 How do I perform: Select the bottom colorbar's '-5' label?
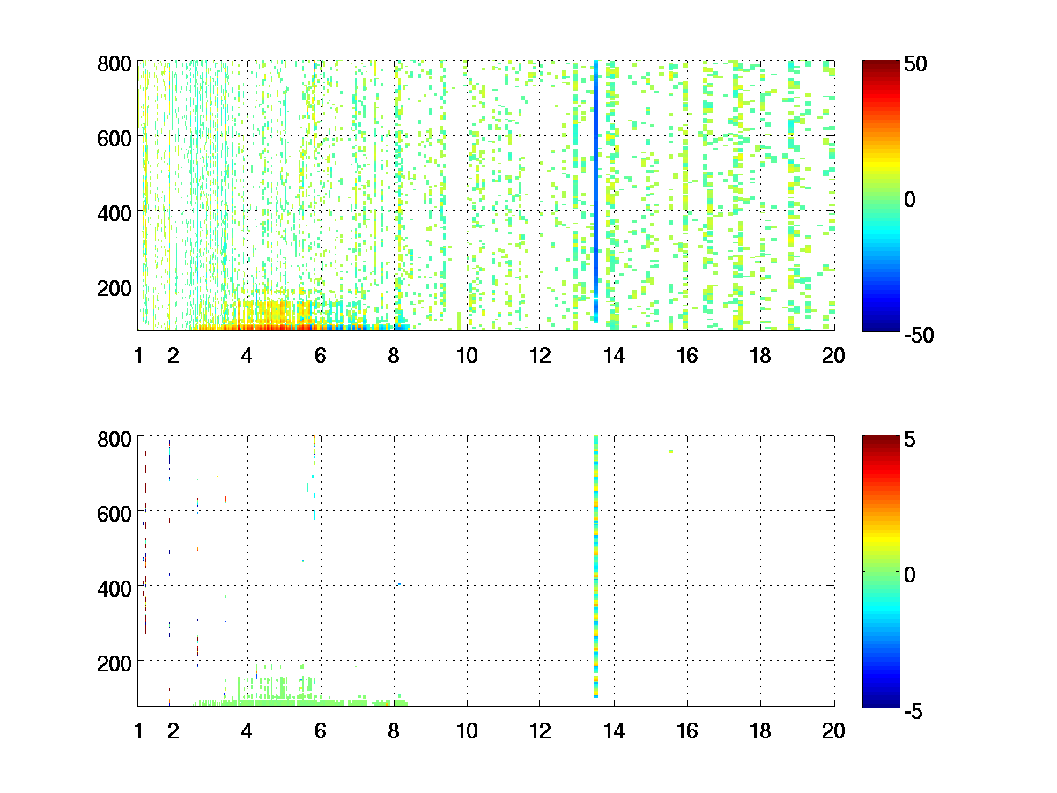(x=913, y=710)
